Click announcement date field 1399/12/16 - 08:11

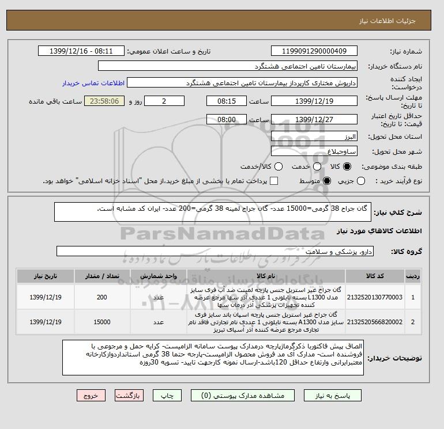point(81,51)
